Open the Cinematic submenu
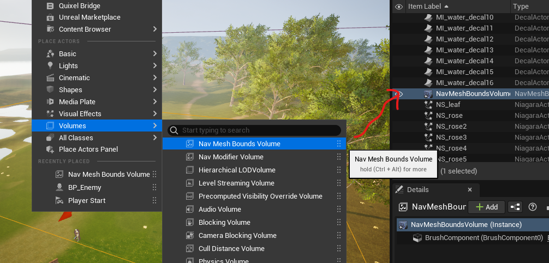 click(x=97, y=77)
